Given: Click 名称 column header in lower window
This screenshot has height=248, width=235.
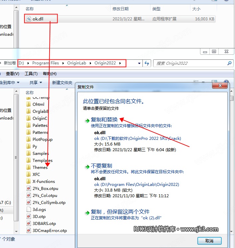Looking at the screenshot, I should coord(30,92).
